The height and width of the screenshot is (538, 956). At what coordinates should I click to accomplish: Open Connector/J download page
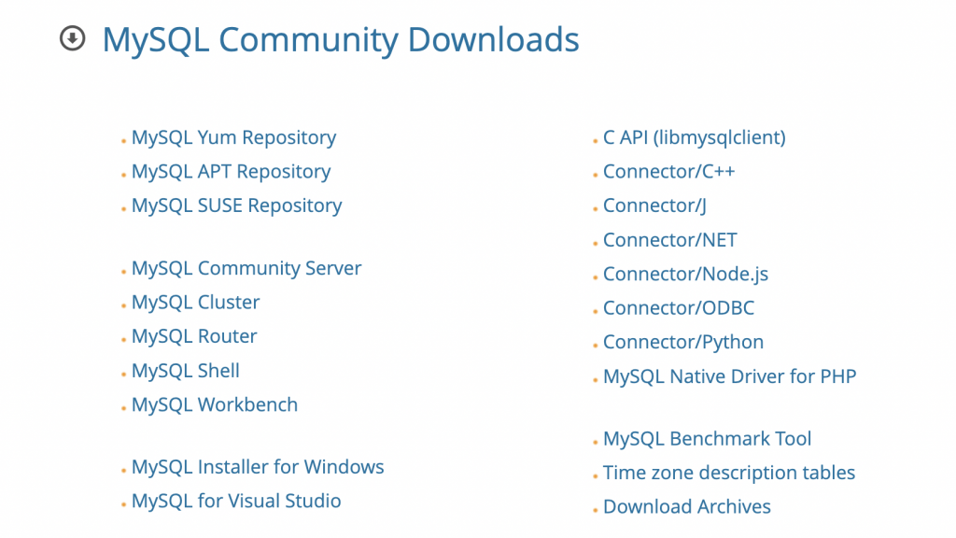click(654, 206)
